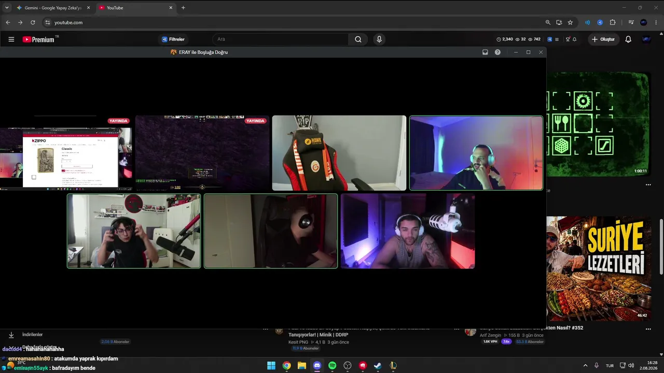Open options for the green icons video
This screenshot has width=664, height=373.
coord(648,185)
